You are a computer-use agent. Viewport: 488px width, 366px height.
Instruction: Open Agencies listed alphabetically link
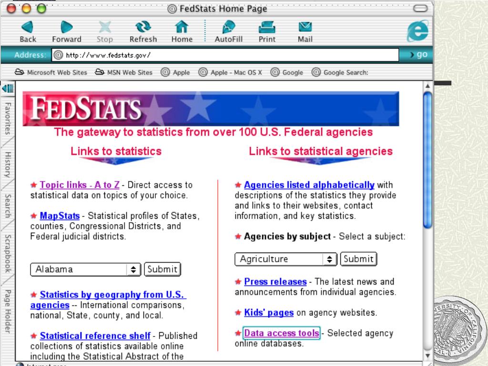coord(309,185)
